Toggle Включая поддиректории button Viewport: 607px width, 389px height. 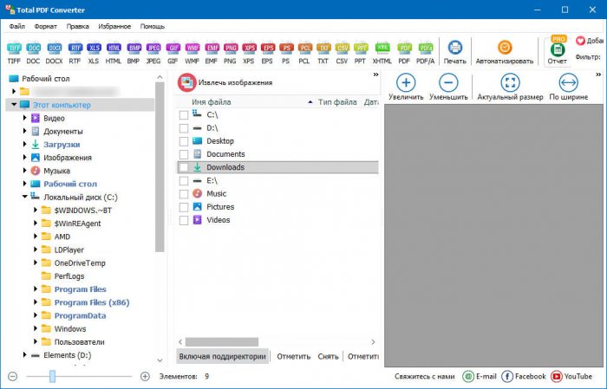point(222,356)
